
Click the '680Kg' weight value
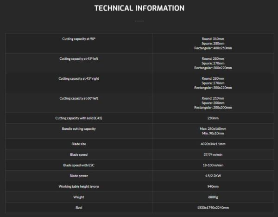tap(213, 197)
